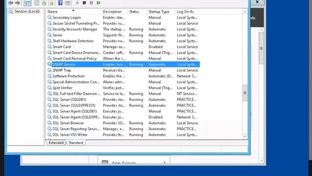The height and width of the screenshot is (176, 312).
Task: Select SQL Server (SQLEXPRESS1) service
Action: point(123,106)
